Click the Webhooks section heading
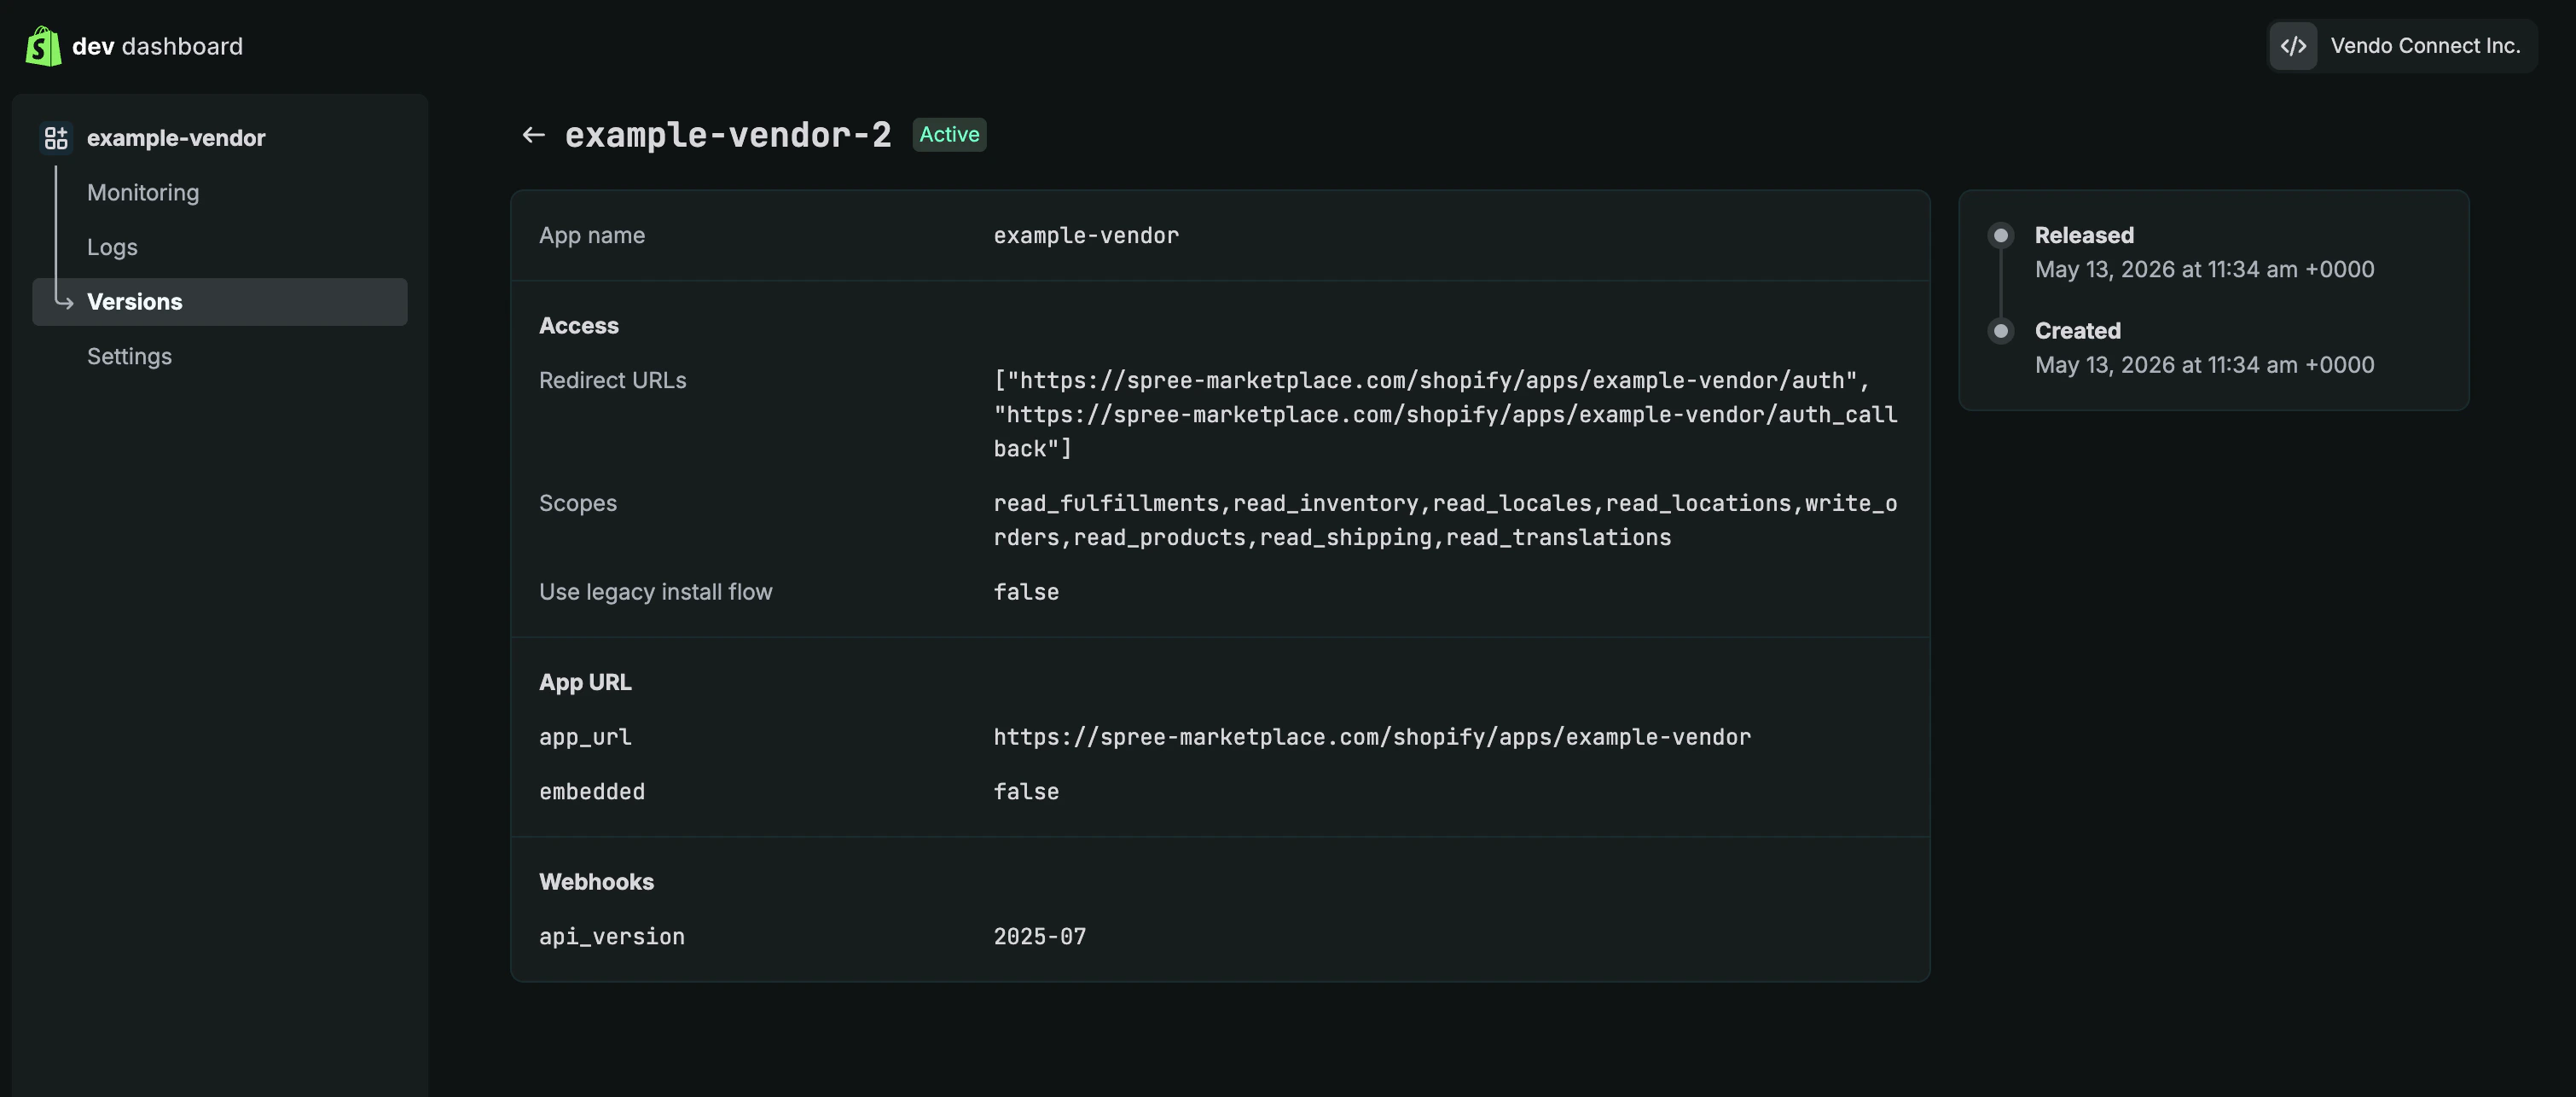 (x=596, y=882)
